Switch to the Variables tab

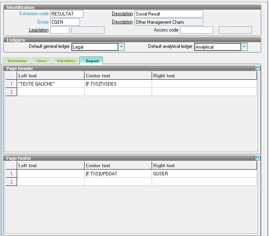[x=66, y=61]
